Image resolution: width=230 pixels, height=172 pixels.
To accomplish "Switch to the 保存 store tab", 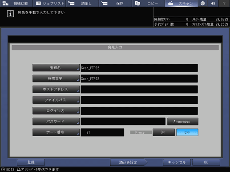I will 115,3.
